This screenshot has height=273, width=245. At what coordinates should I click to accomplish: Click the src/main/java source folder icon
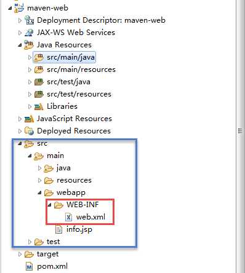point(39,57)
